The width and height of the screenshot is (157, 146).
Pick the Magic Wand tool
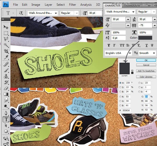[x=6, y=45]
